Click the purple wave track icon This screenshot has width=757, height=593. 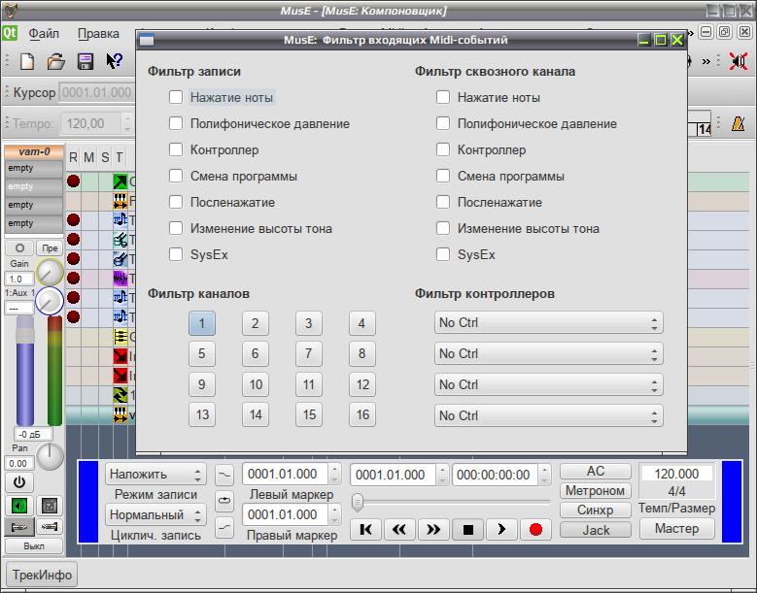[x=120, y=279]
